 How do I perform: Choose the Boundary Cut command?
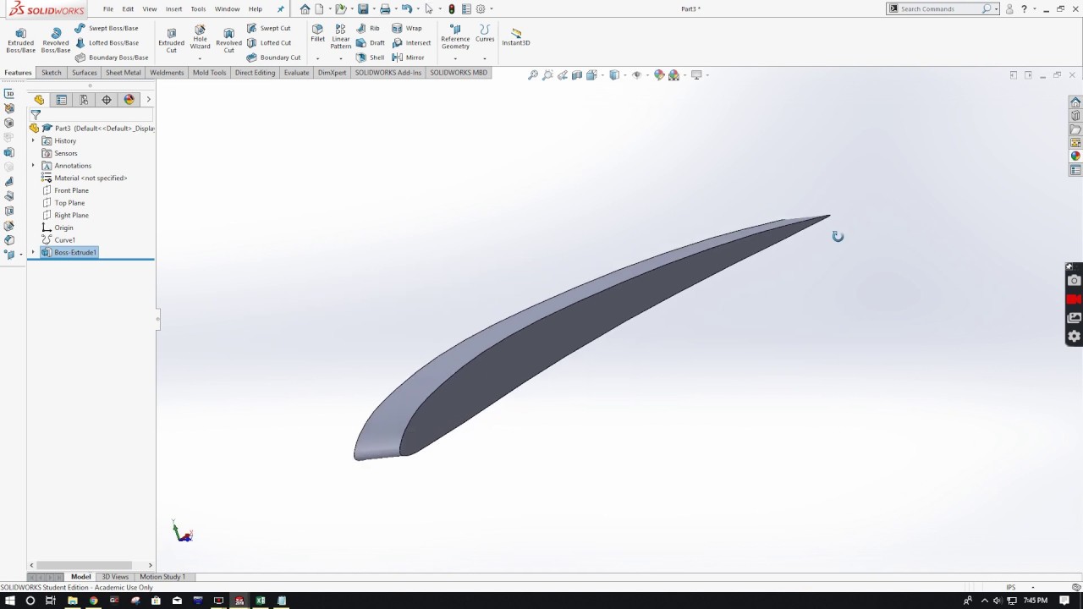point(273,58)
